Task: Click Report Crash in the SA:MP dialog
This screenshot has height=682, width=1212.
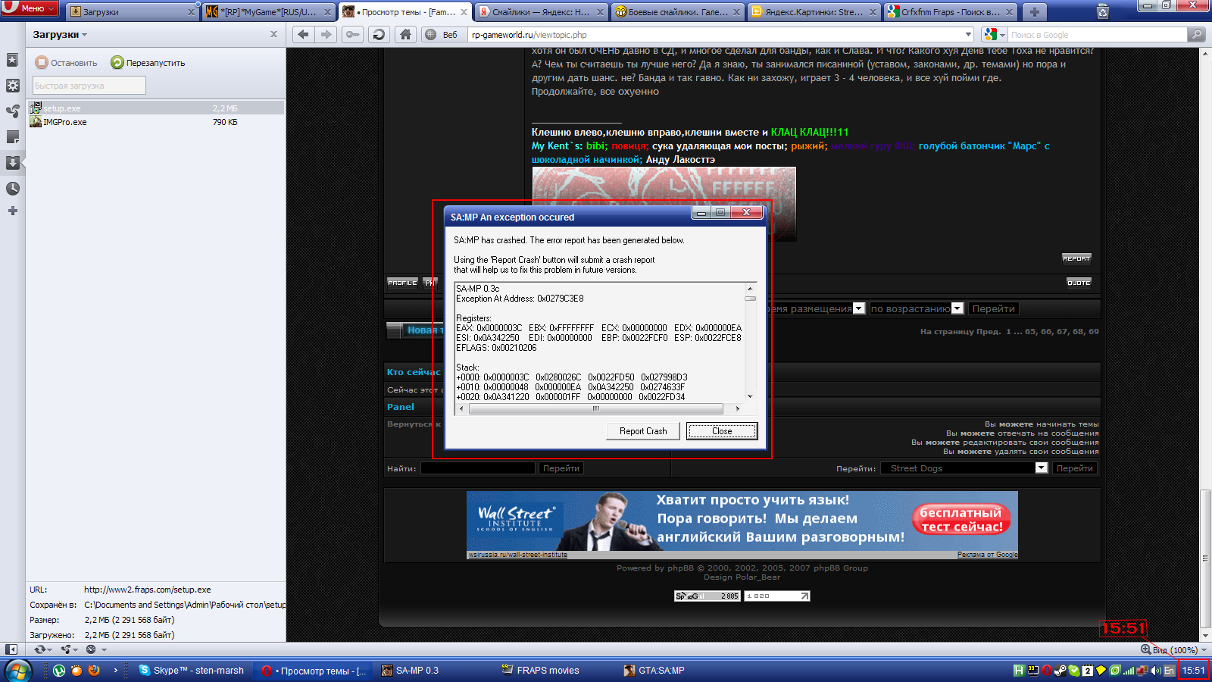Action: click(x=643, y=431)
